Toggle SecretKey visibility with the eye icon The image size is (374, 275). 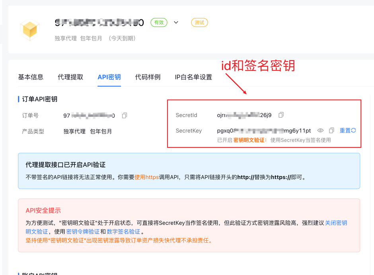(320, 131)
